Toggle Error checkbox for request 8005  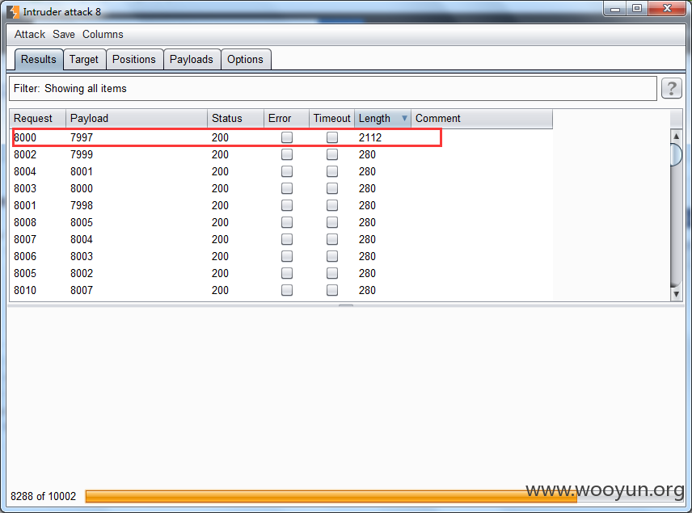[287, 274]
